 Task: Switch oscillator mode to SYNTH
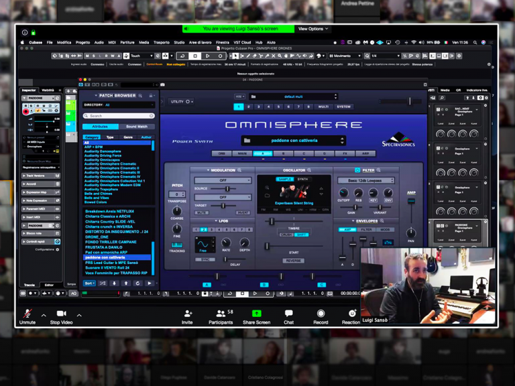click(302, 179)
